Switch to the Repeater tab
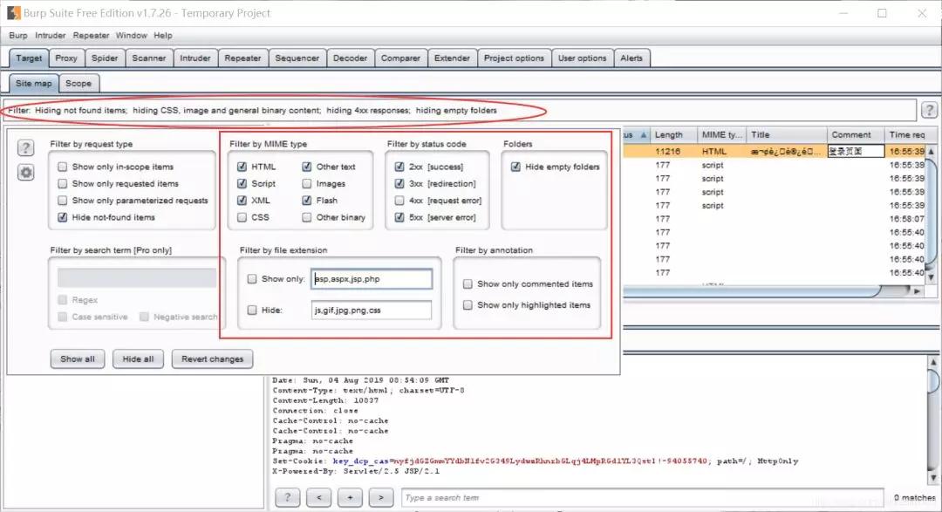 242,58
